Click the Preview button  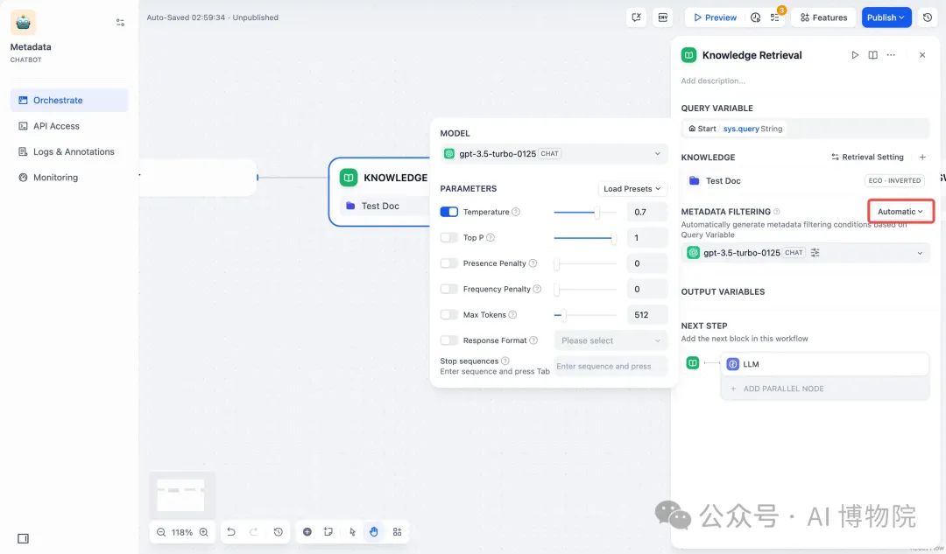[715, 18]
